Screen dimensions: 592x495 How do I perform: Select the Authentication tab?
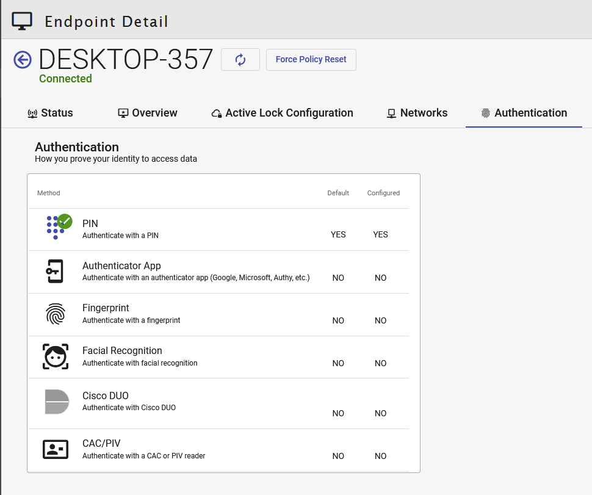524,113
